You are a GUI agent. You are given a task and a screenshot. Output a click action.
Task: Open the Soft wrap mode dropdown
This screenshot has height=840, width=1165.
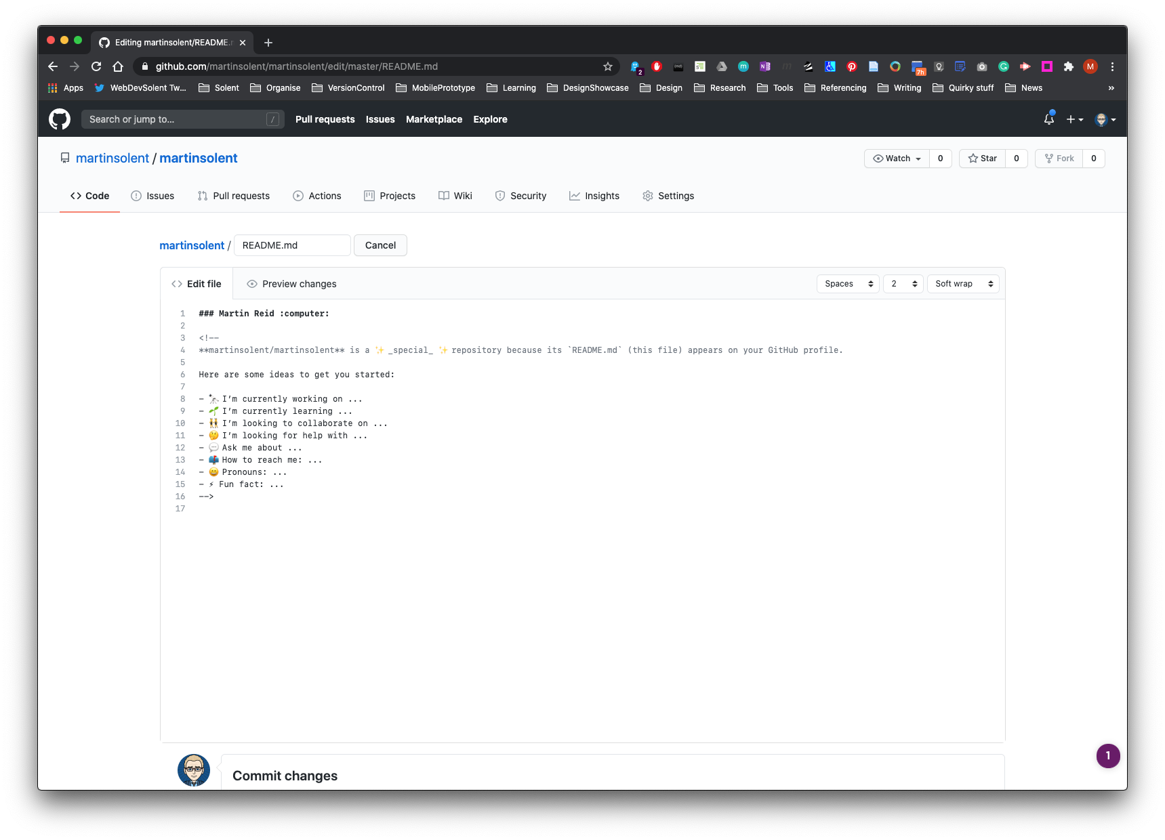click(x=962, y=284)
